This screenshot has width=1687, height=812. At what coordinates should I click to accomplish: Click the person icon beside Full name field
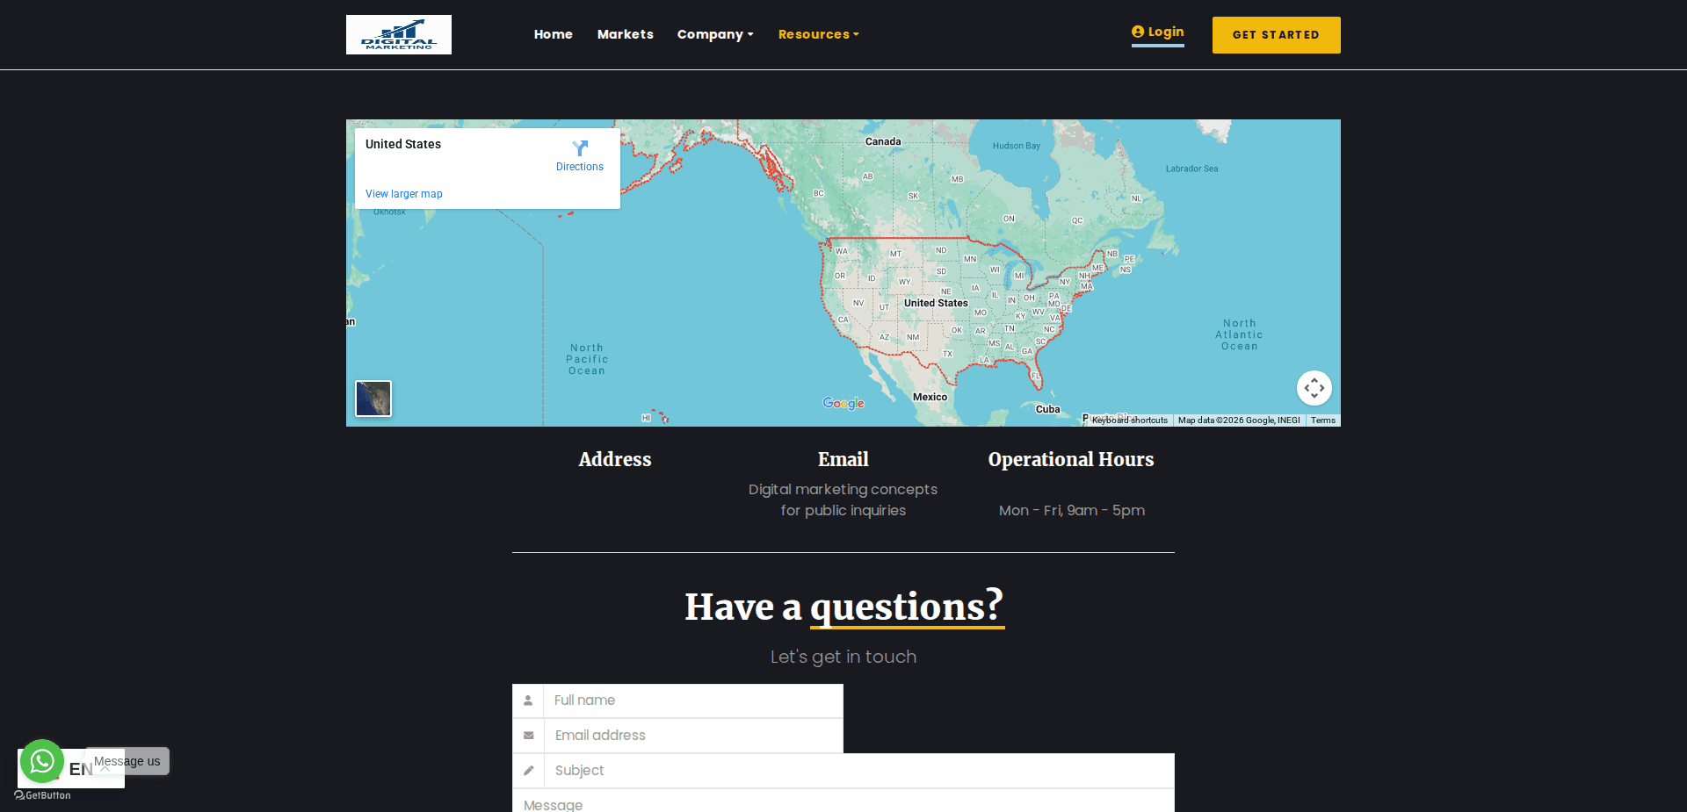529,701
